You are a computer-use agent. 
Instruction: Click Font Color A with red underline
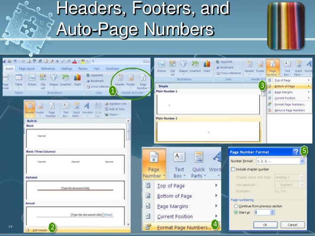[x=74, y=61]
